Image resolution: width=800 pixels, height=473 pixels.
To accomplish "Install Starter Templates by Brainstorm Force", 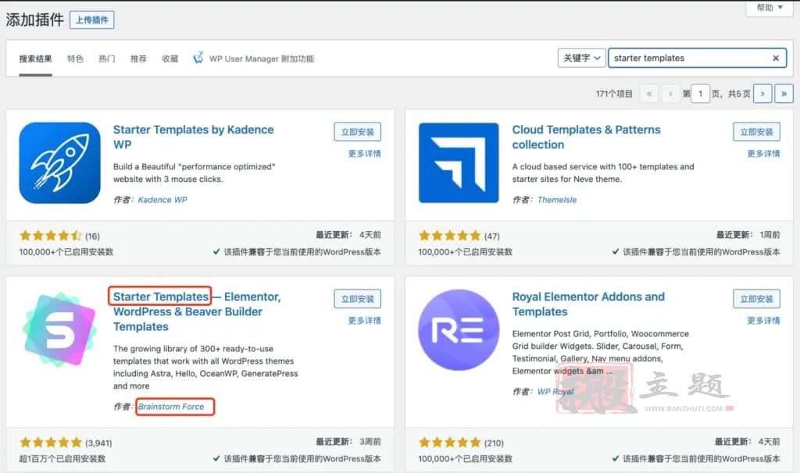I will pyautogui.click(x=357, y=299).
